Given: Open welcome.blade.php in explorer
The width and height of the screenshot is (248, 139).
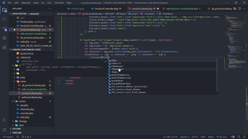Looking at the screenshot, I should point(32,97).
